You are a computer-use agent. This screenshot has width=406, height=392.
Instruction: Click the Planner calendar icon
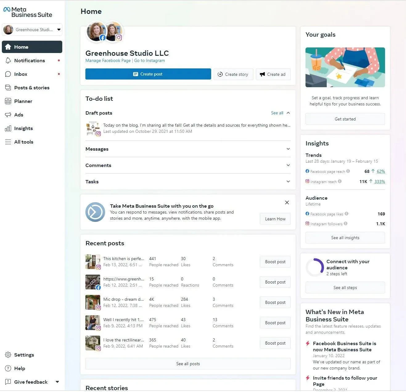click(8, 101)
